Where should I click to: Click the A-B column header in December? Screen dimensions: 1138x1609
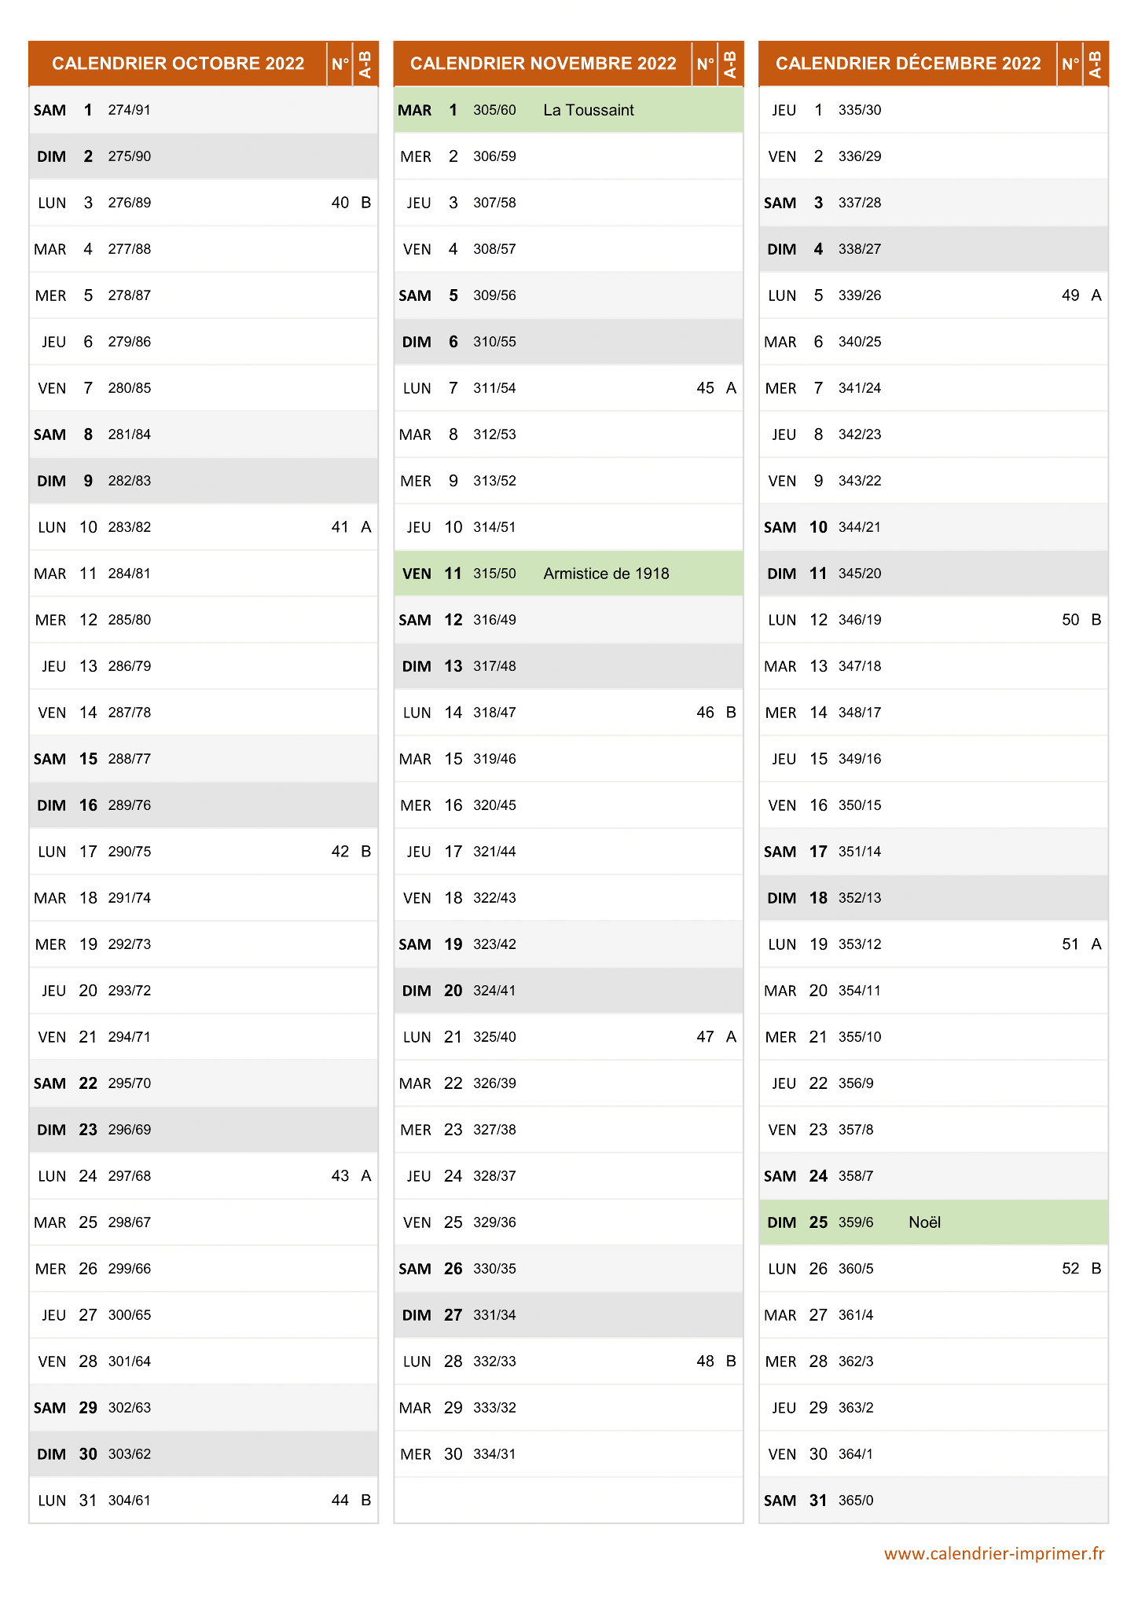1096,64
